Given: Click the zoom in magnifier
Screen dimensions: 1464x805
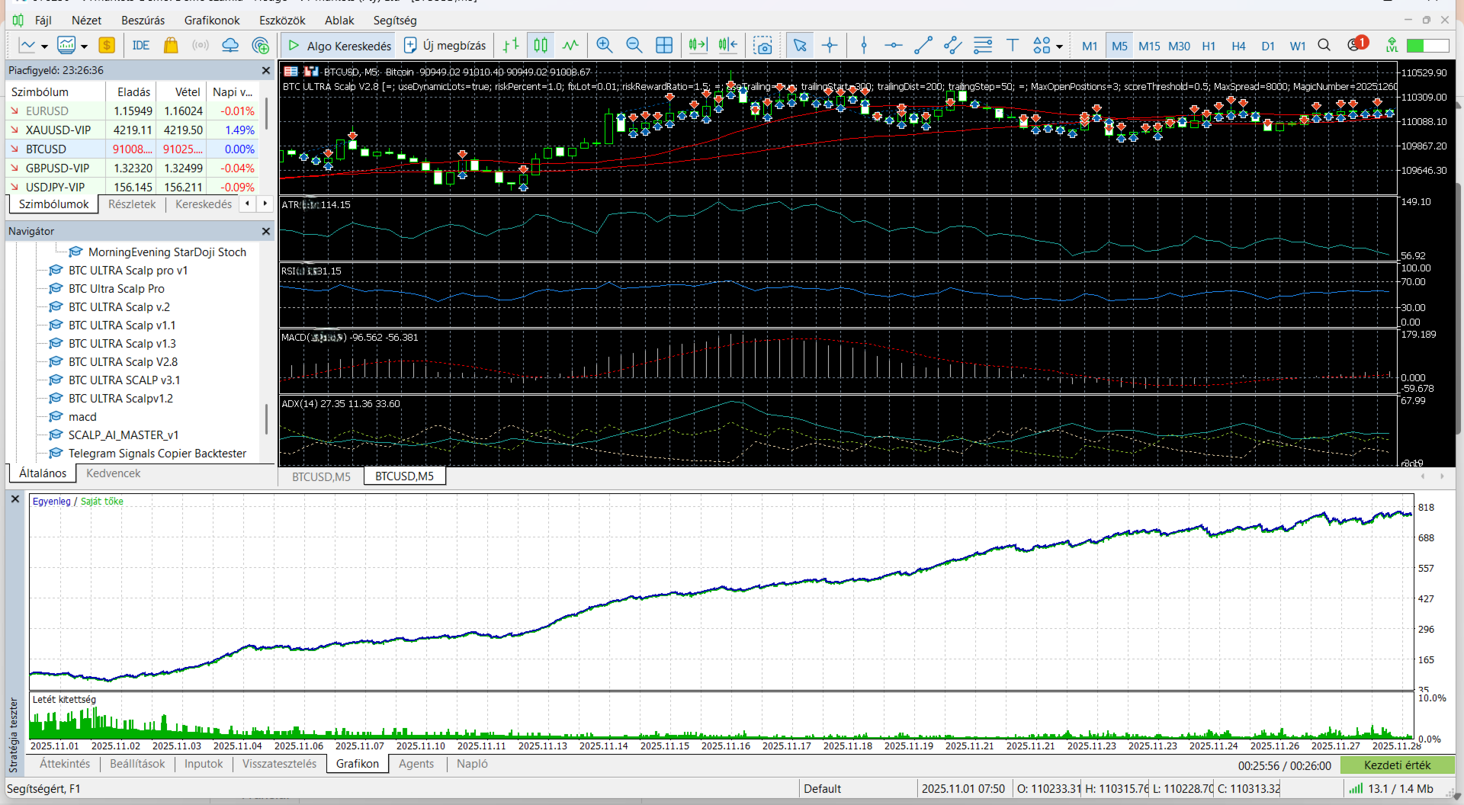Looking at the screenshot, I should pos(604,46).
